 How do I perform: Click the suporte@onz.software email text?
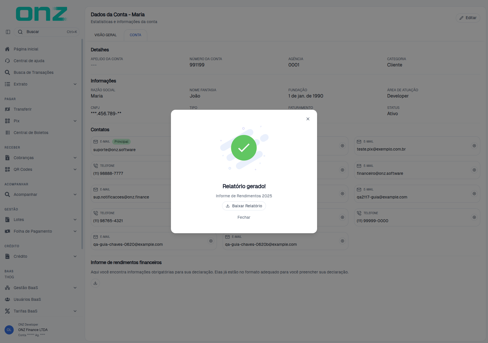point(114,150)
